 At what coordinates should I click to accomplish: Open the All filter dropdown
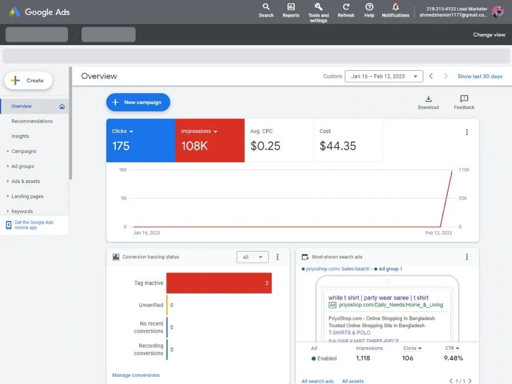pyautogui.click(x=252, y=257)
